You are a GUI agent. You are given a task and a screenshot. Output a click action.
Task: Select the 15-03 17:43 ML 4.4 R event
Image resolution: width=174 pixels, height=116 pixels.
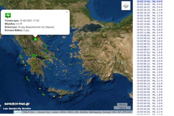pyautogui.click(x=150, y=1)
